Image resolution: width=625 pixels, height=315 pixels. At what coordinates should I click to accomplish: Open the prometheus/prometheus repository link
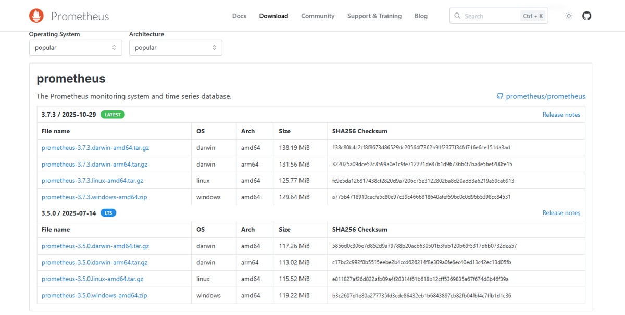coord(545,96)
